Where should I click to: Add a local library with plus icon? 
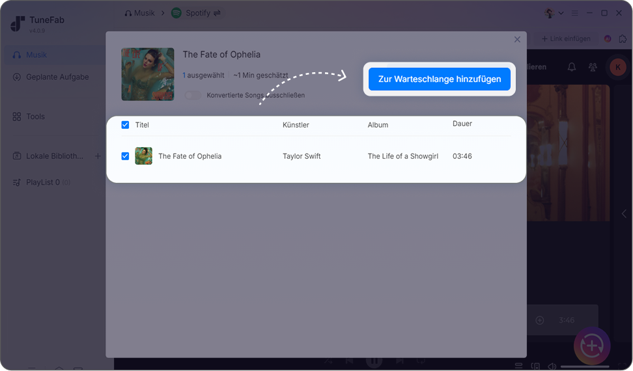click(98, 156)
